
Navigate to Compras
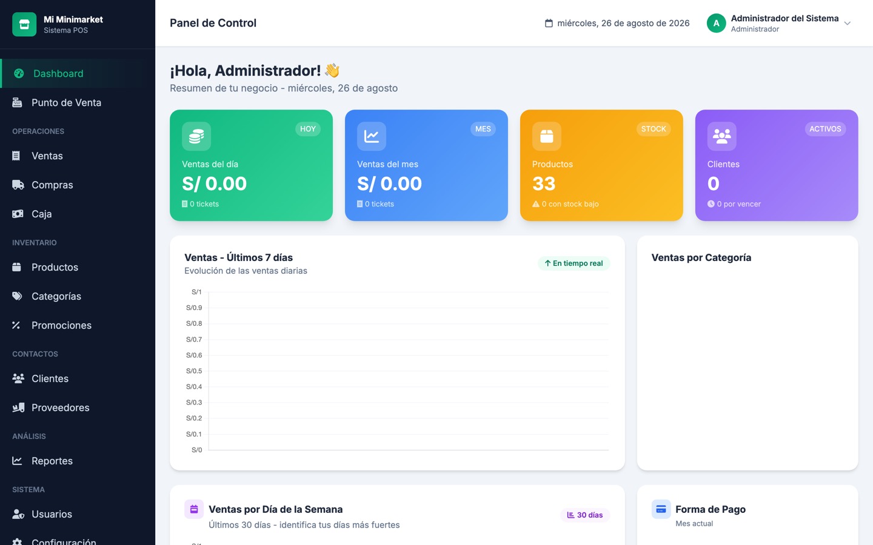(78, 185)
